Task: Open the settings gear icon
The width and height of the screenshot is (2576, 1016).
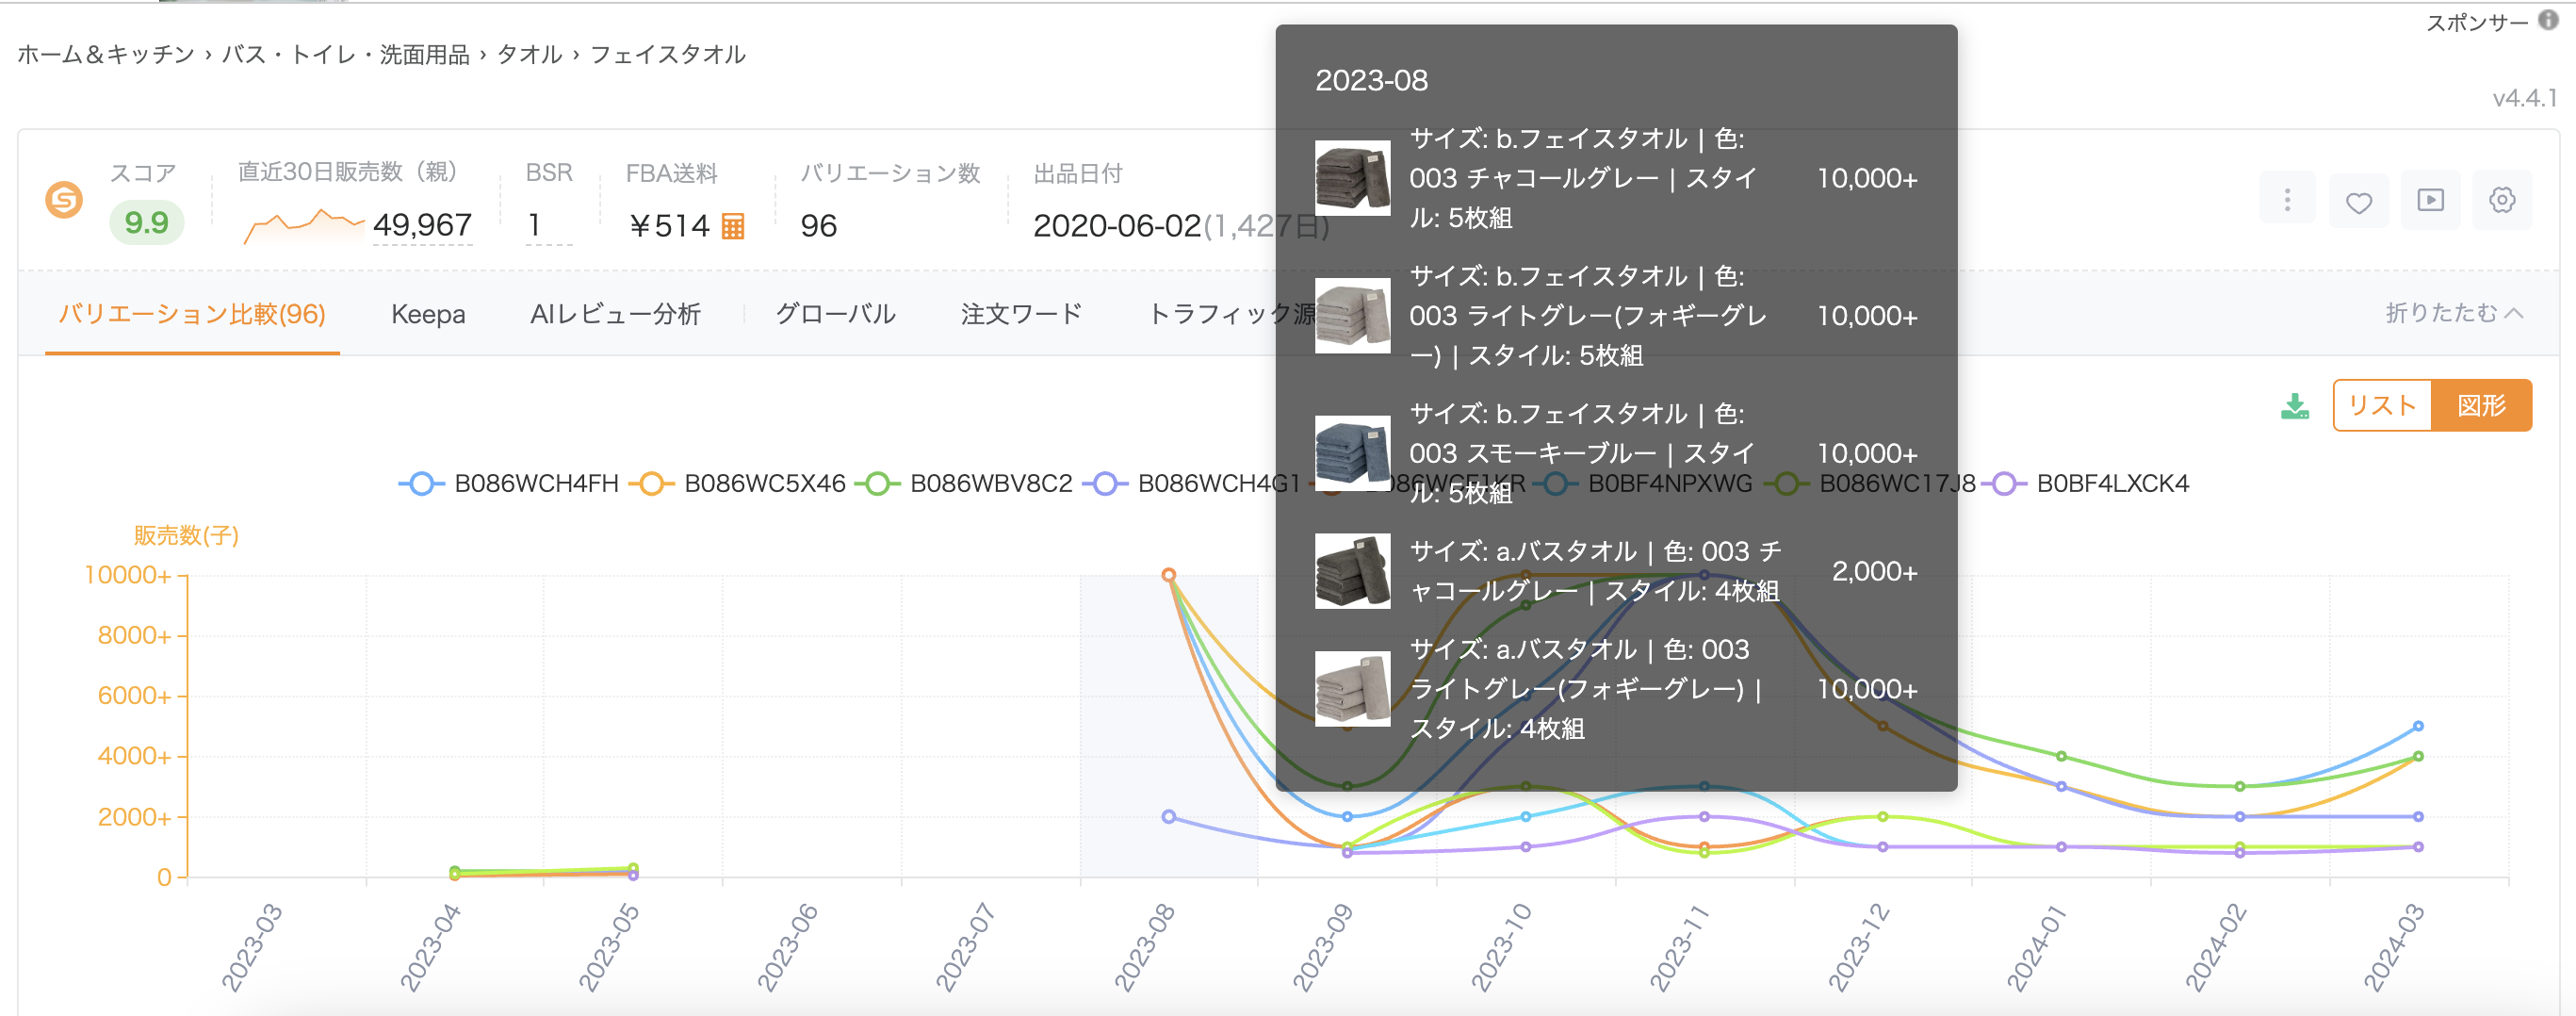Action: (x=2502, y=200)
